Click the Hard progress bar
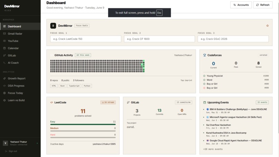 (83, 138)
